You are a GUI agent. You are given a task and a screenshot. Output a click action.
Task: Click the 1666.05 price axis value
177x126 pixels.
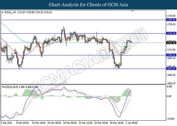click(171, 75)
